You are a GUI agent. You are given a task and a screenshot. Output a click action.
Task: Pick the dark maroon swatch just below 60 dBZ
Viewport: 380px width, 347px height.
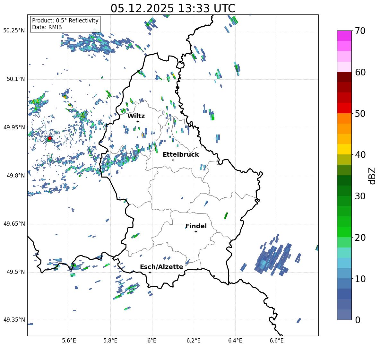(344, 77)
